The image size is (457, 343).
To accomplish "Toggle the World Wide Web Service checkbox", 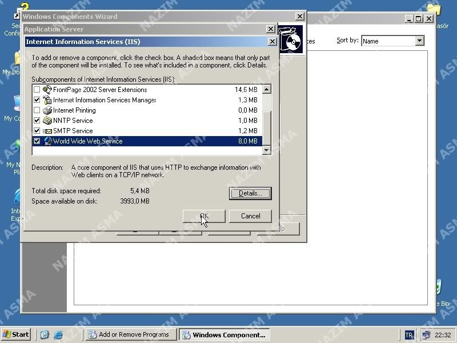I will coord(37,141).
